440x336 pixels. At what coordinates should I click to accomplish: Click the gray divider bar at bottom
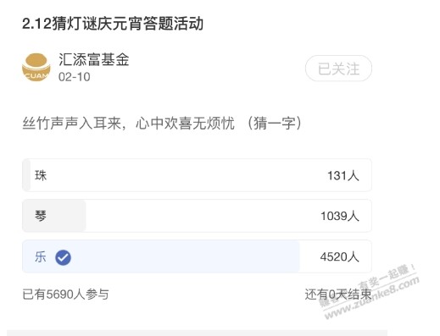pyautogui.click(x=197, y=333)
